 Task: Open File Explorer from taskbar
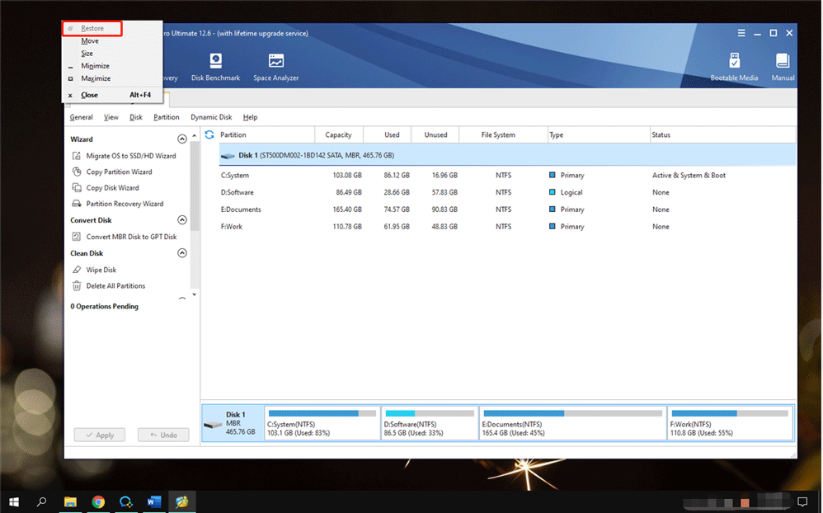70,502
